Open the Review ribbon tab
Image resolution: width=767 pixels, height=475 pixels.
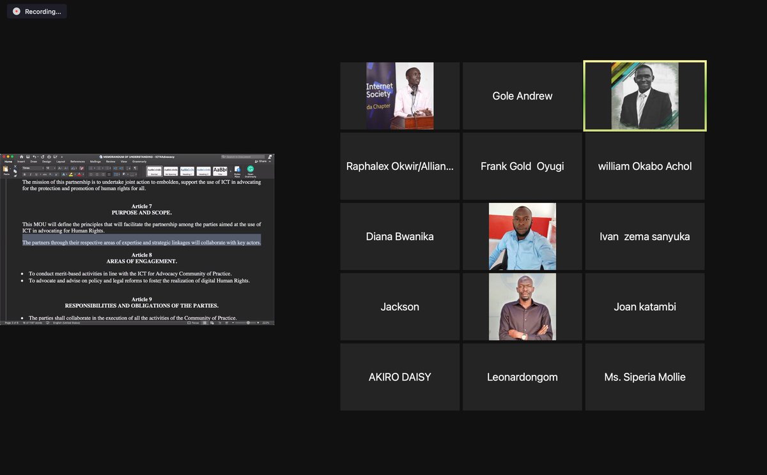pyautogui.click(x=111, y=162)
